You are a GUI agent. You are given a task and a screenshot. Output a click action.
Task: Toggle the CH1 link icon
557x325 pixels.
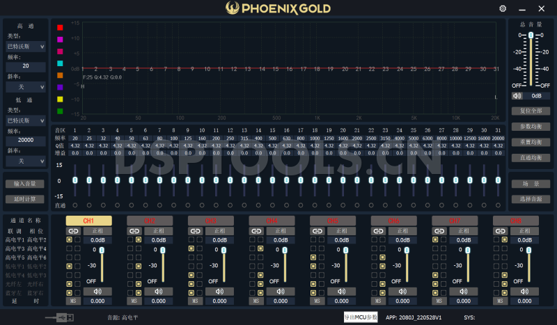coord(73,231)
